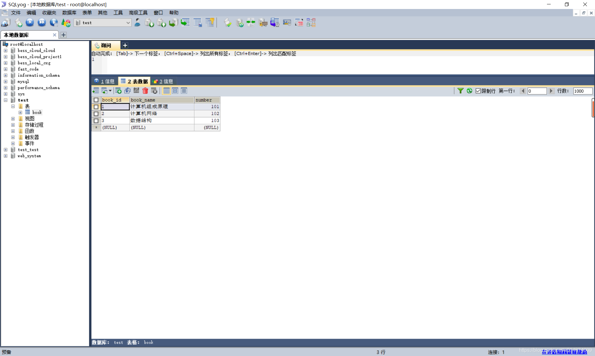
Task: Switch to grid view mode icon
Action: point(166,91)
